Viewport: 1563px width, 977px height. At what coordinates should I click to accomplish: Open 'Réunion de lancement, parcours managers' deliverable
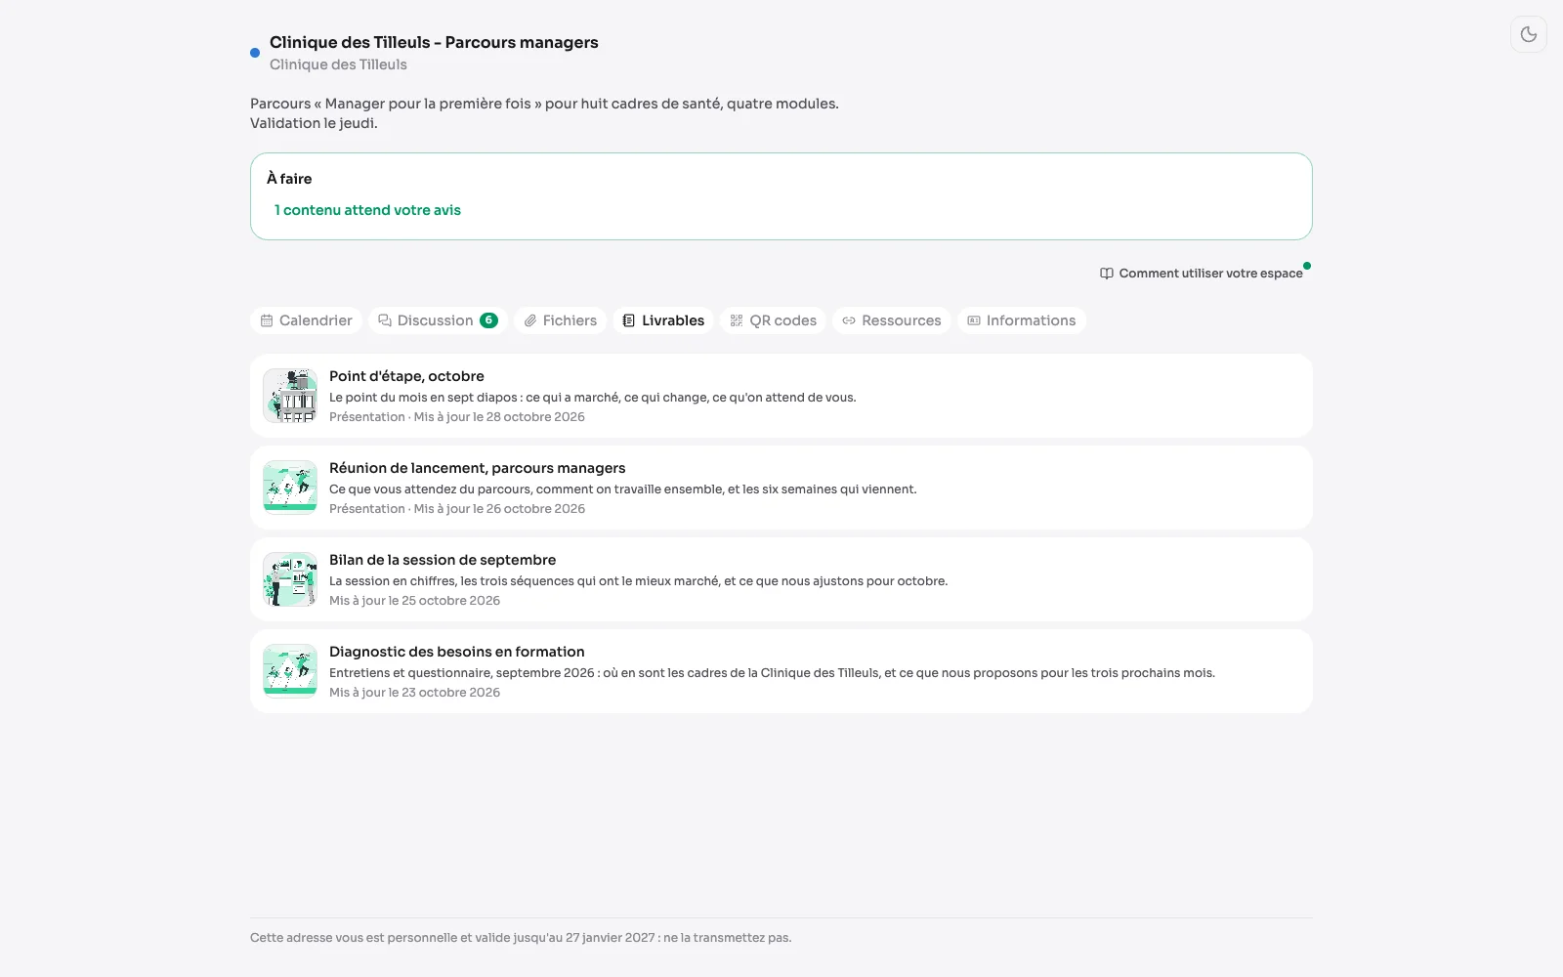781,488
